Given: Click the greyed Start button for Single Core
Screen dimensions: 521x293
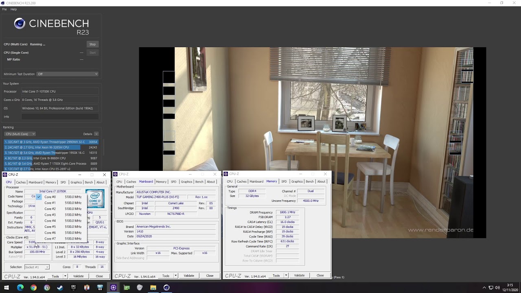Looking at the screenshot, I should tap(92, 52).
